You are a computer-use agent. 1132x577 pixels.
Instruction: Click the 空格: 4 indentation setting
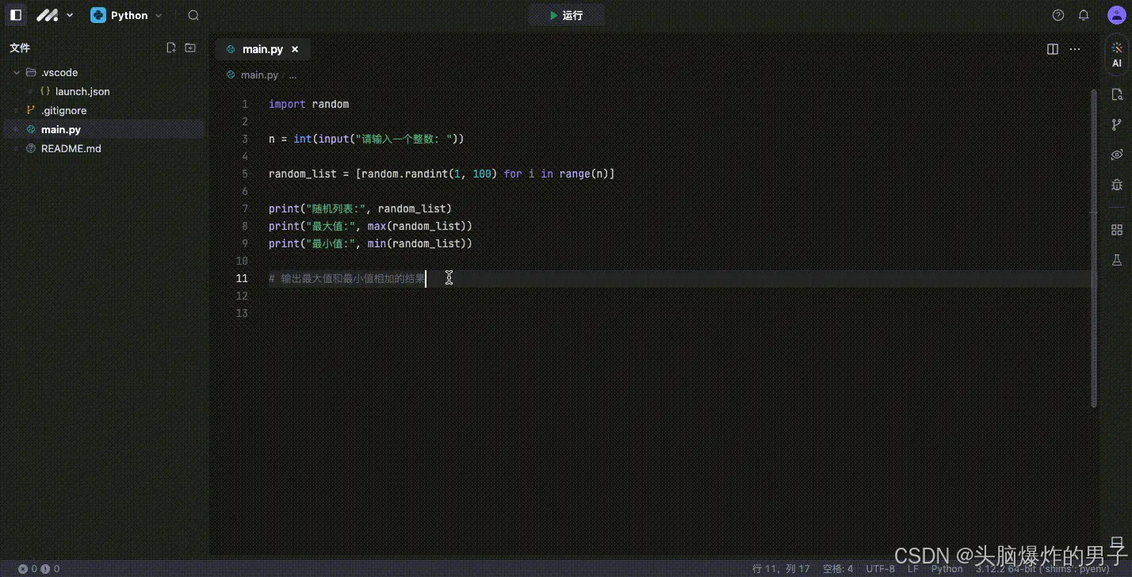coord(838,569)
